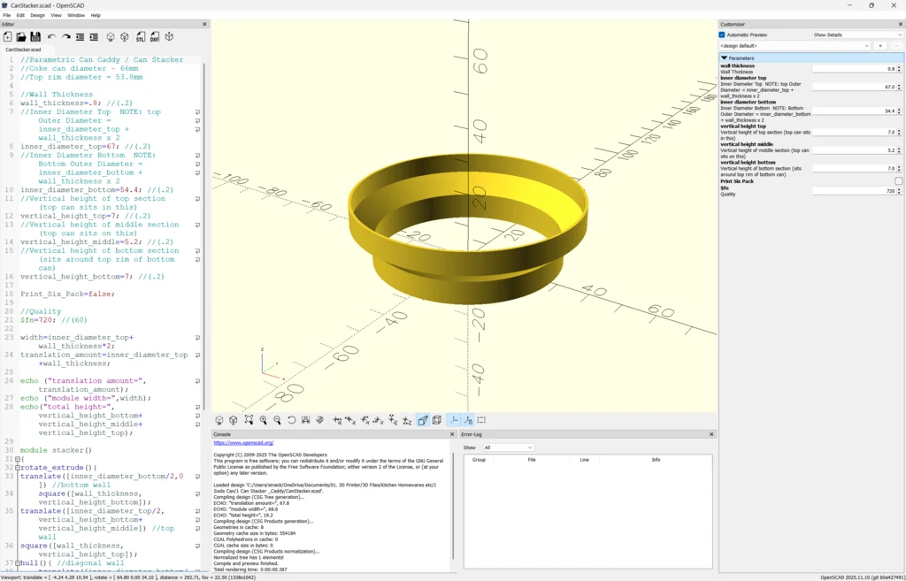Switch to orthogonal projection view
The width and height of the screenshot is (906, 581).
(x=436, y=420)
